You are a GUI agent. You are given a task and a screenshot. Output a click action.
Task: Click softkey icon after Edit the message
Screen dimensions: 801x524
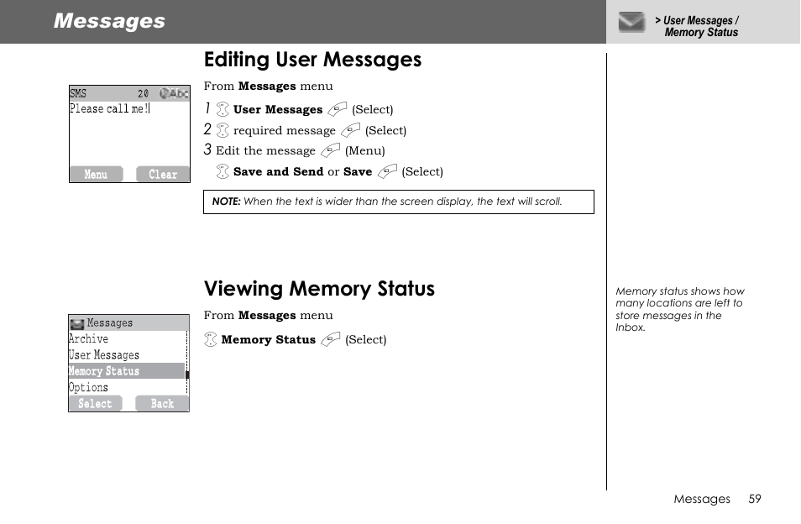coord(330,150)
